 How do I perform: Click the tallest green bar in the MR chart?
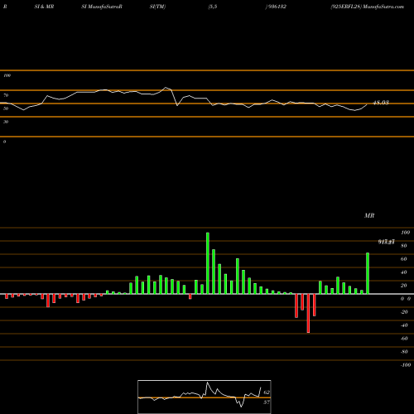(x=208, y=263)
